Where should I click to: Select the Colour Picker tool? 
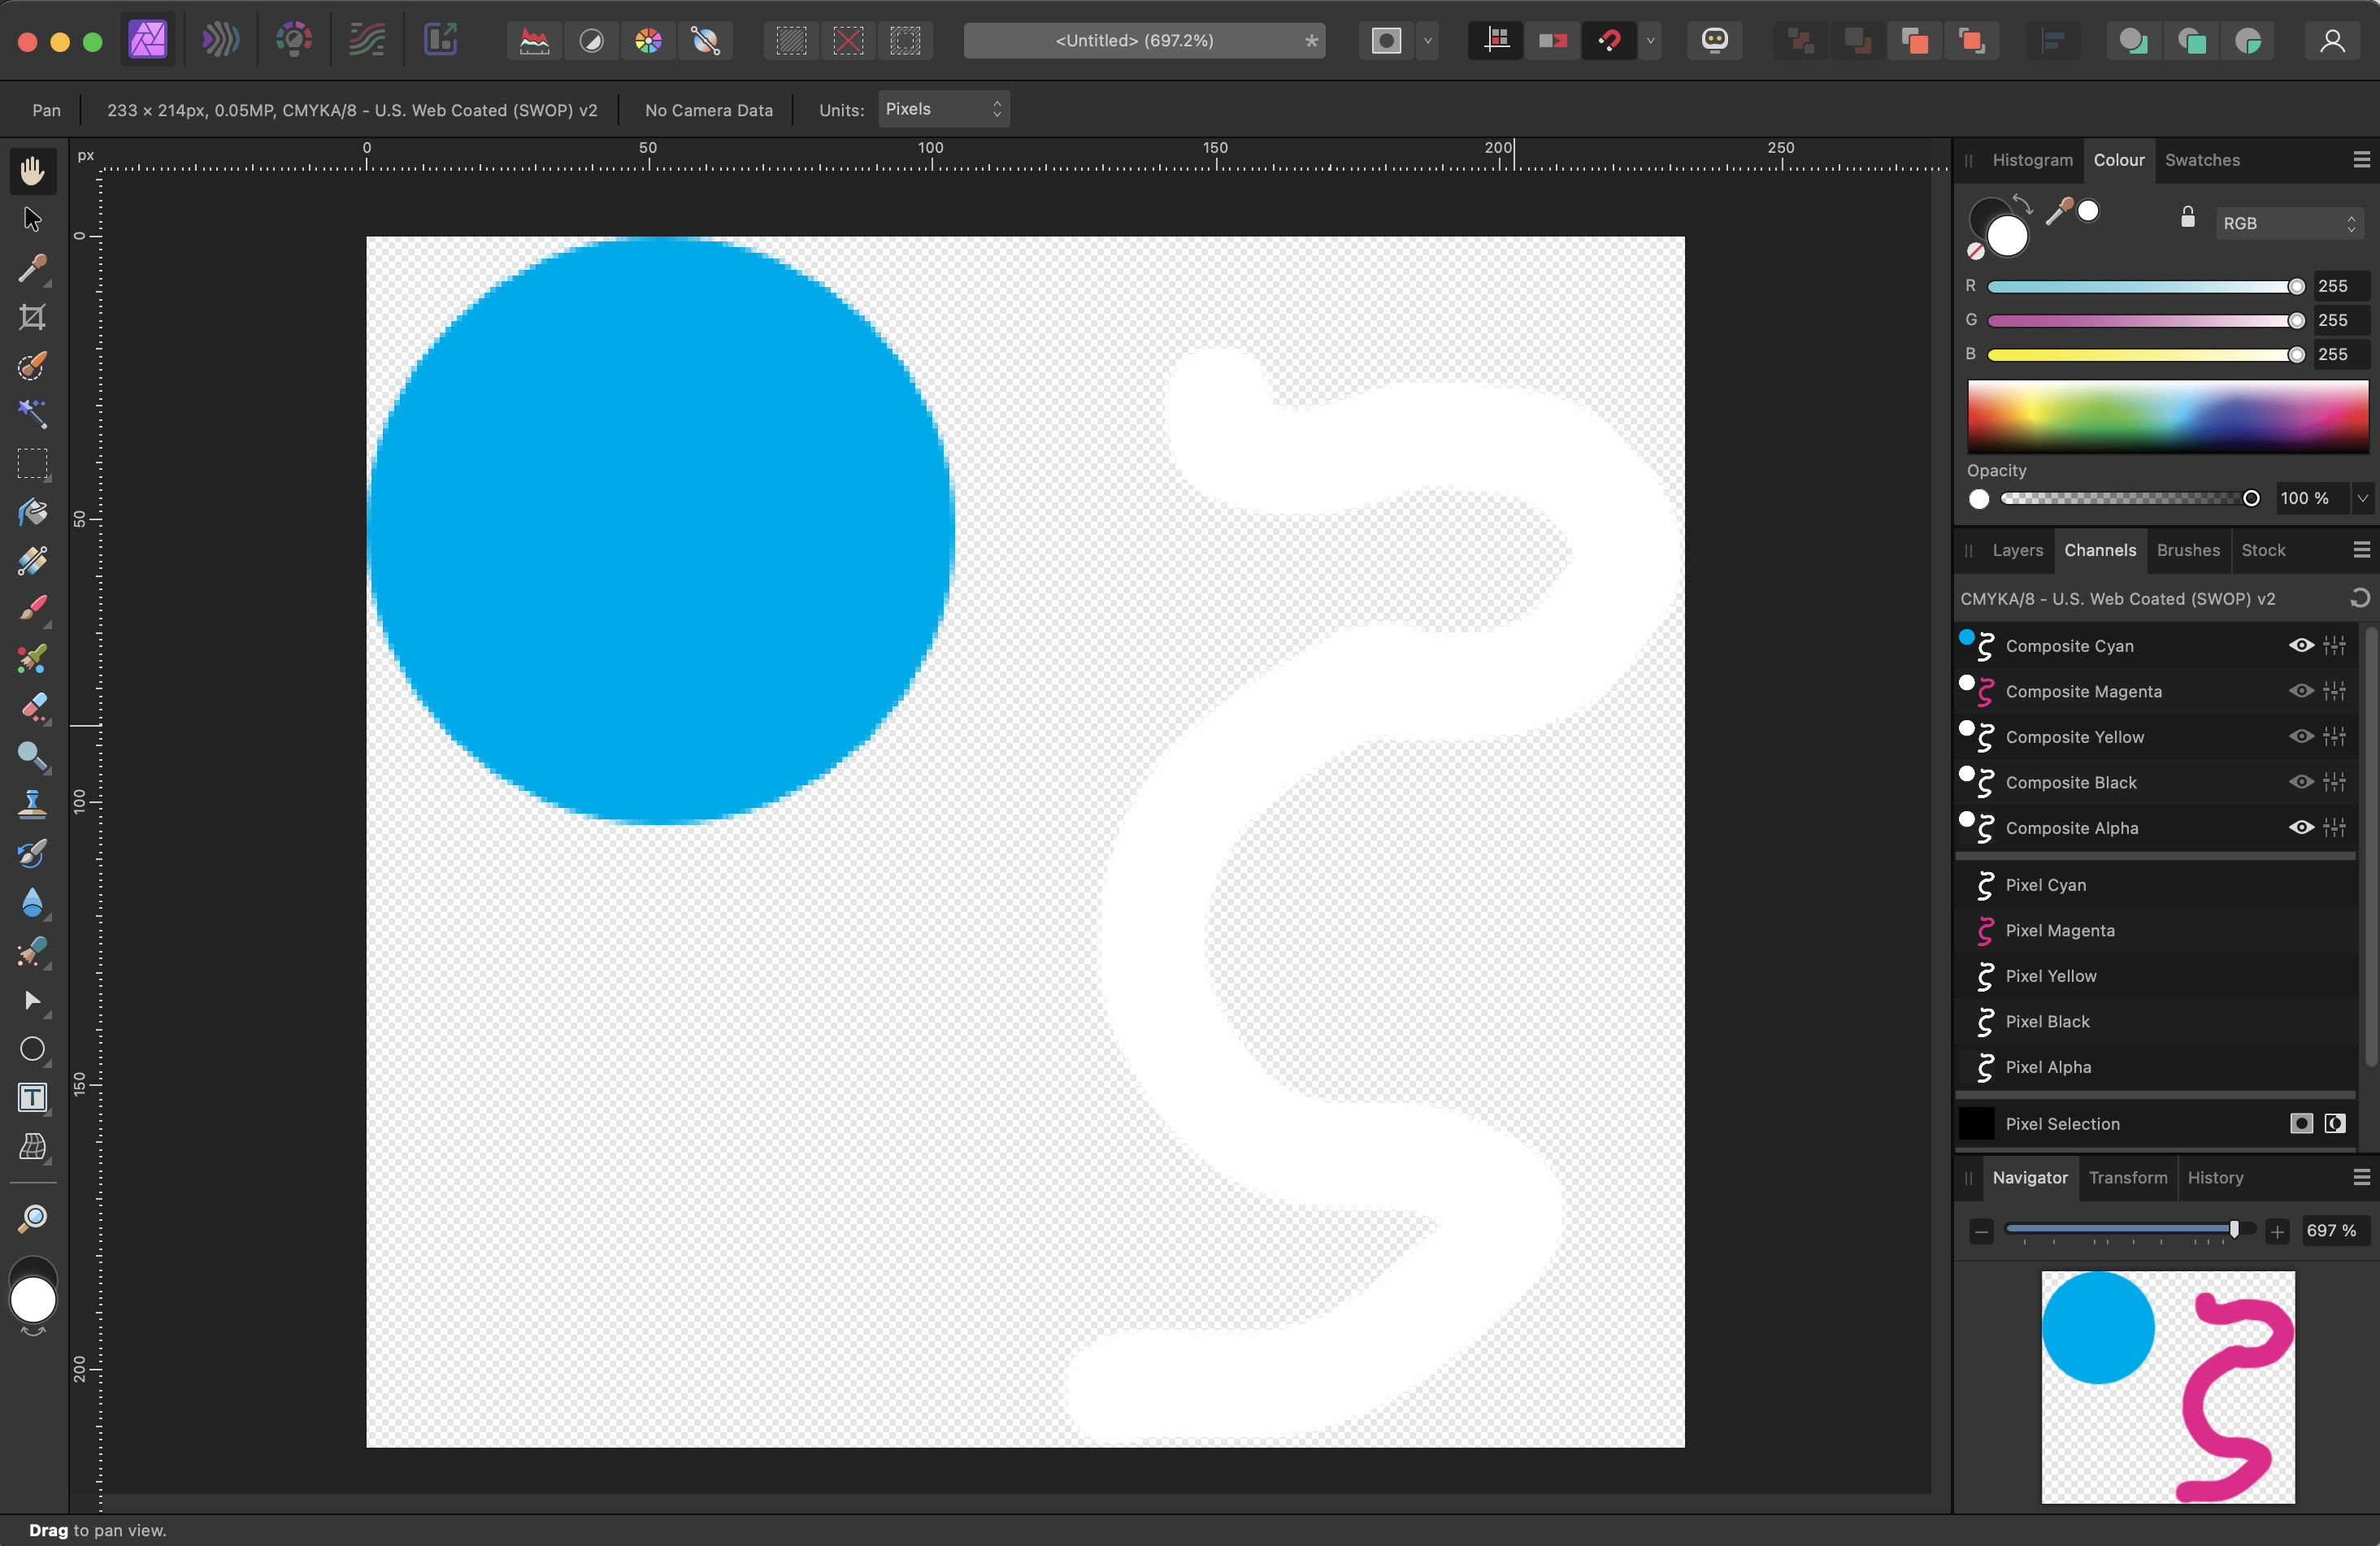tap(32, 268)
